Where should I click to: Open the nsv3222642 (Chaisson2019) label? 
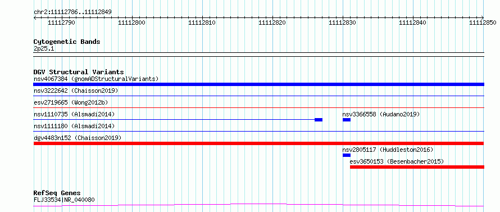(x=76, y=91)
